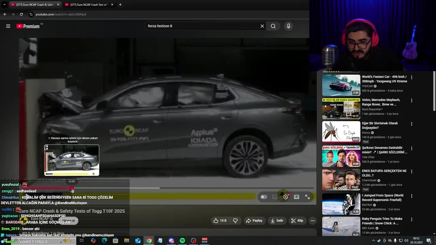Open the YouTube hamburger guide menu
This screenshot has height=245, width=436.
(x=8, y=26)
